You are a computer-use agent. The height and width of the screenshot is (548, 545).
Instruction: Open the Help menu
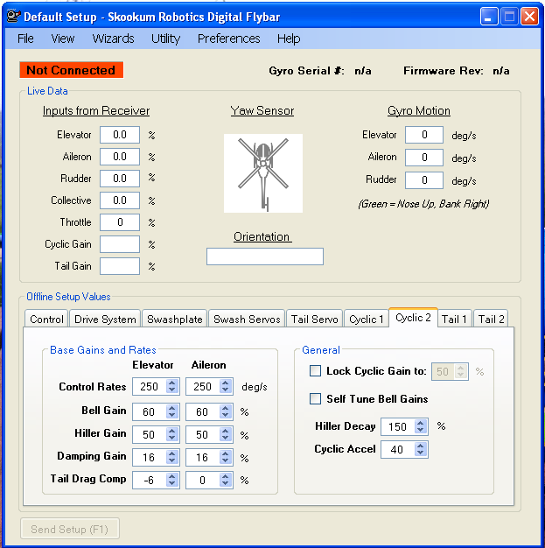[289, 39]
